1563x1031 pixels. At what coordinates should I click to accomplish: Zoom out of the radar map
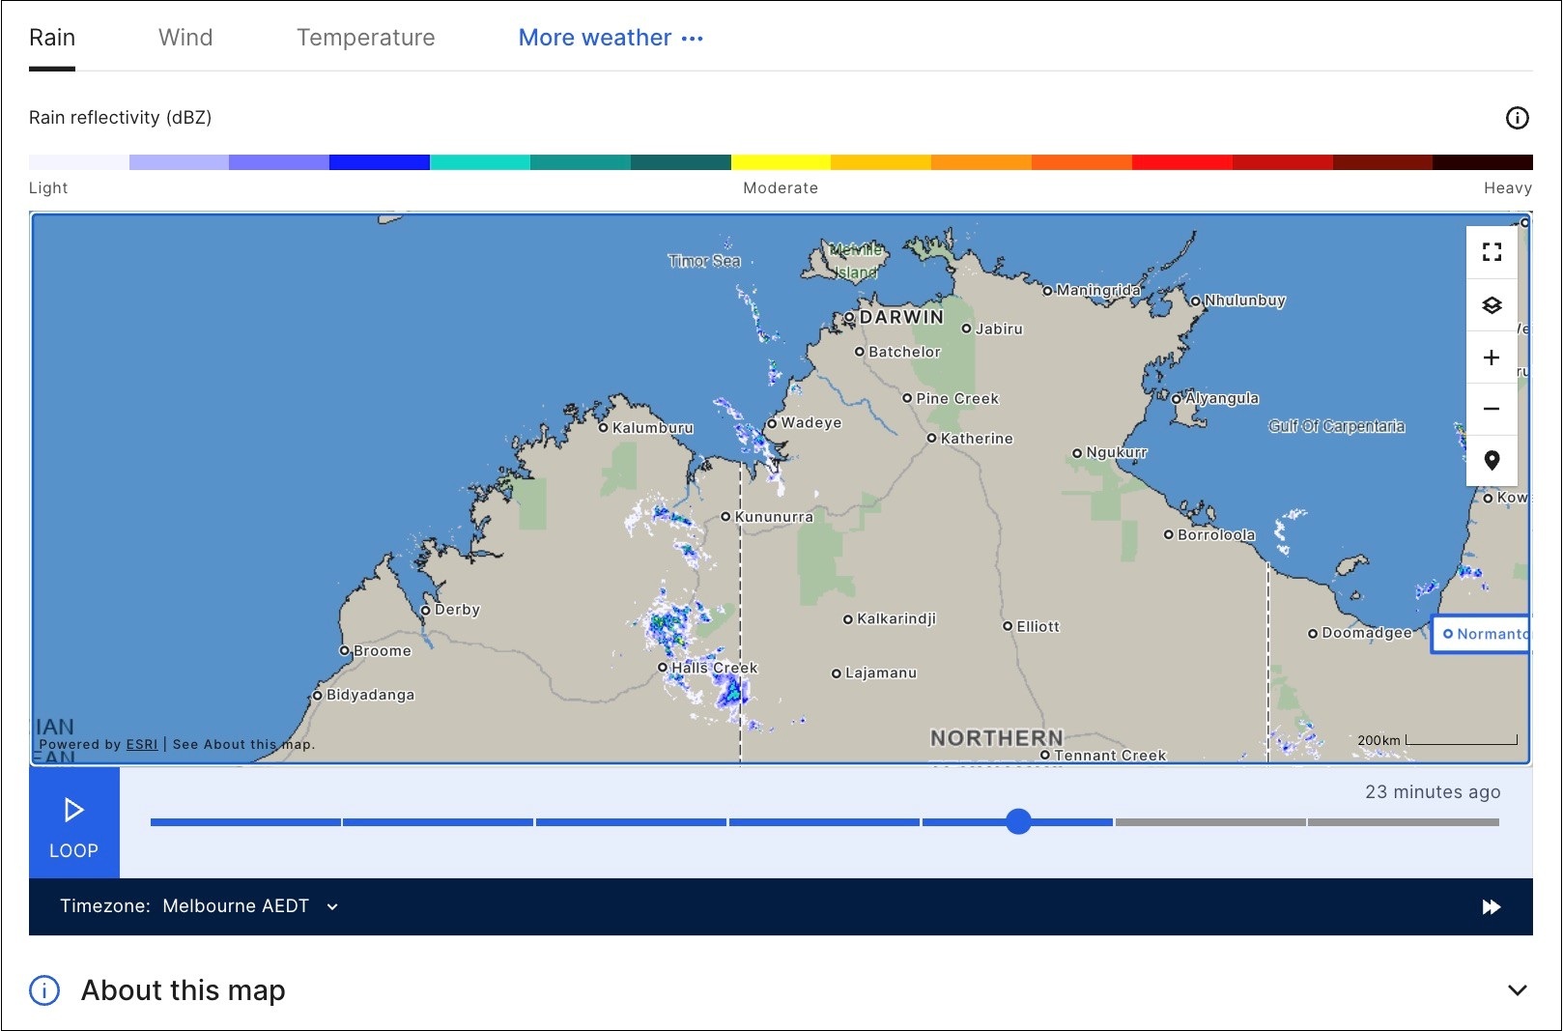coord(1492,409)
